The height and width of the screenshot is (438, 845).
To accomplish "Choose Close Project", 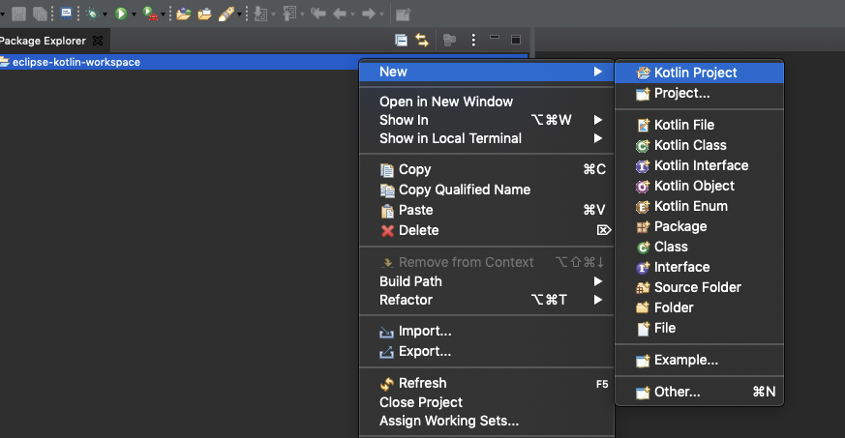I will pos(487,402).
